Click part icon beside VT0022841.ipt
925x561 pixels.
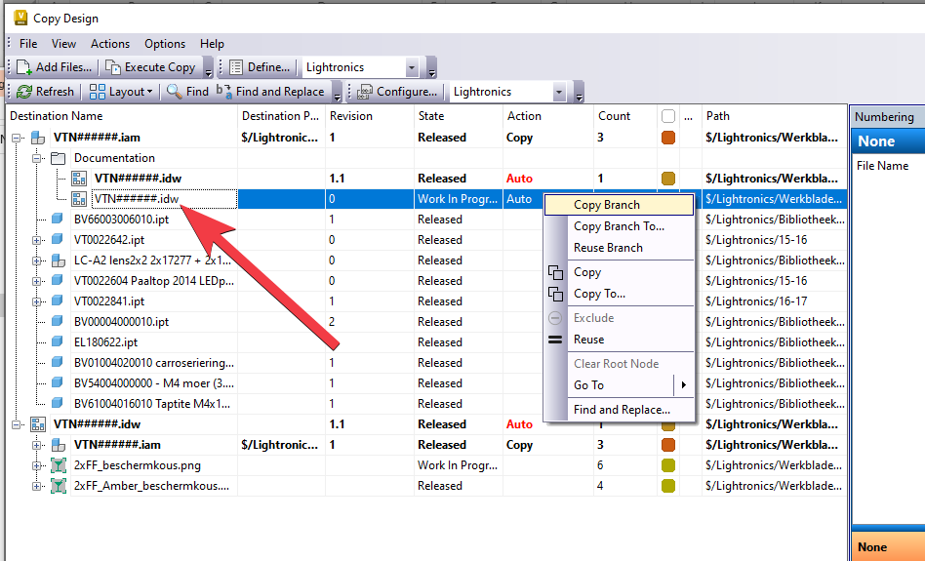[x=58, y=301]
